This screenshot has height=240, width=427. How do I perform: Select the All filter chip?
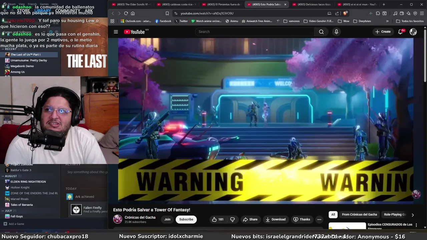pos(333,215)
